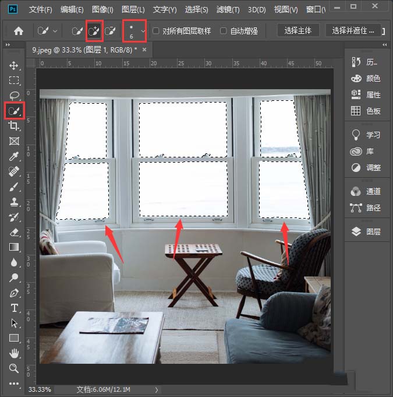
Task: Open the 图像(I) menu
Action: tap(102, 10)
